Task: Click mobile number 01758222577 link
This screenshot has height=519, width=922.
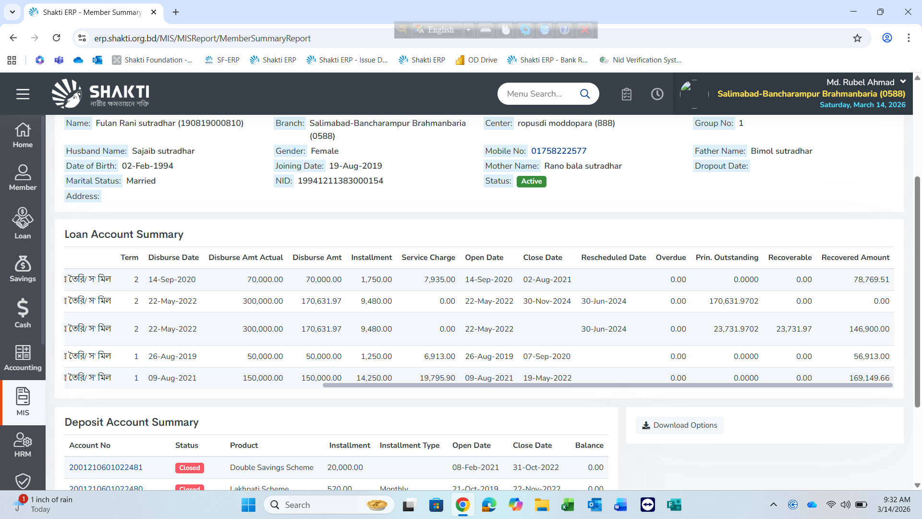Action: [558, 151]
